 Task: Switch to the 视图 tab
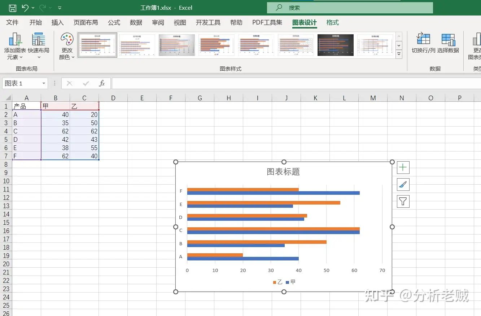coord(180,22)
